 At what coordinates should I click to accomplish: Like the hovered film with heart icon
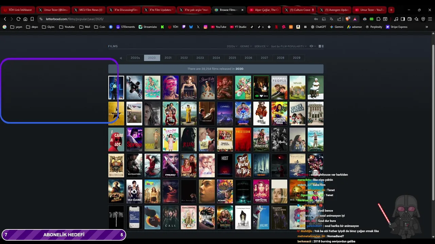[x=261, y=96]
